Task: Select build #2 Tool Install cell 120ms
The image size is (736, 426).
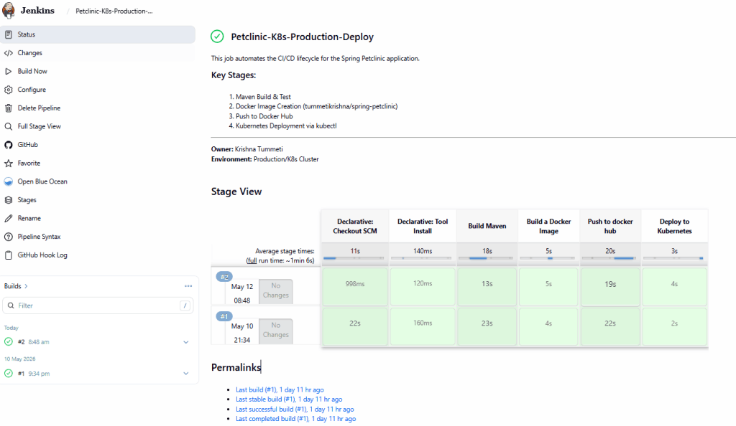Action: coord(423,286)
